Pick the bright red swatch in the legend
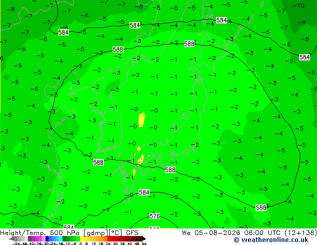The width and height of the screenshot is (317, 245). coord(109,238)
